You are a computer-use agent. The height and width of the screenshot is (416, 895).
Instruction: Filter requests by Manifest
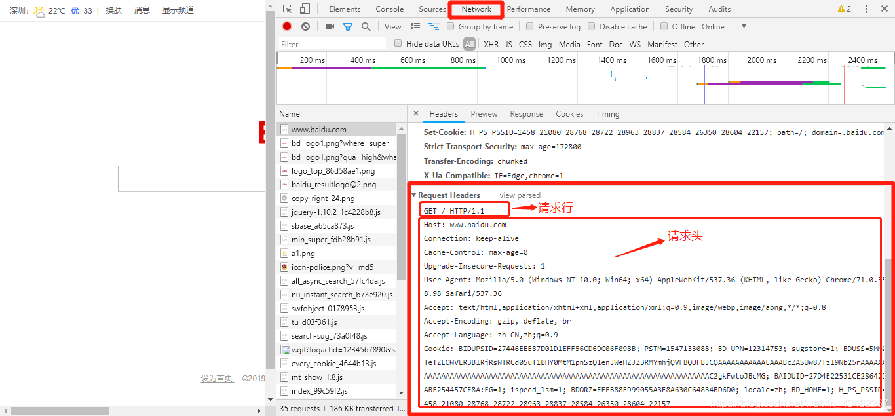(662, 45)
